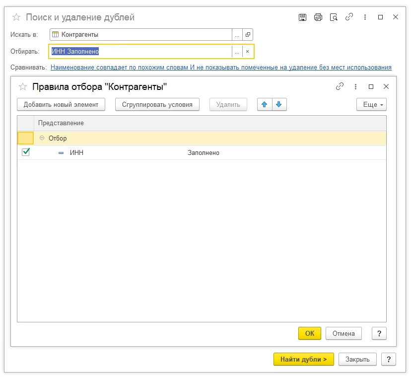Open the Контрагенты item in new window
The width and height of the screenshot is (411, 377).
click(x=248, y=35)
